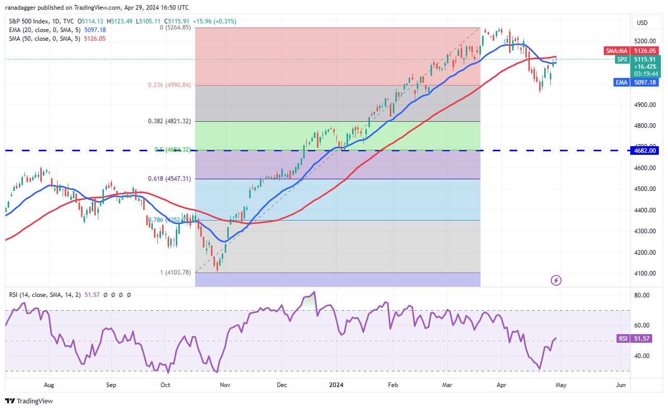Click the 2024 label on time axis

[x=337, y=386]
